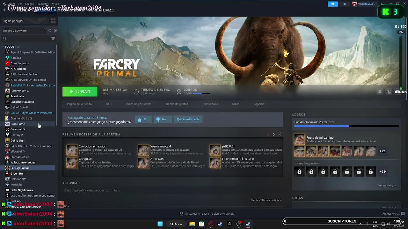Screen dimensions: 408x229
Task: Open the Ver mis logros link
Action: click(387, 185)
